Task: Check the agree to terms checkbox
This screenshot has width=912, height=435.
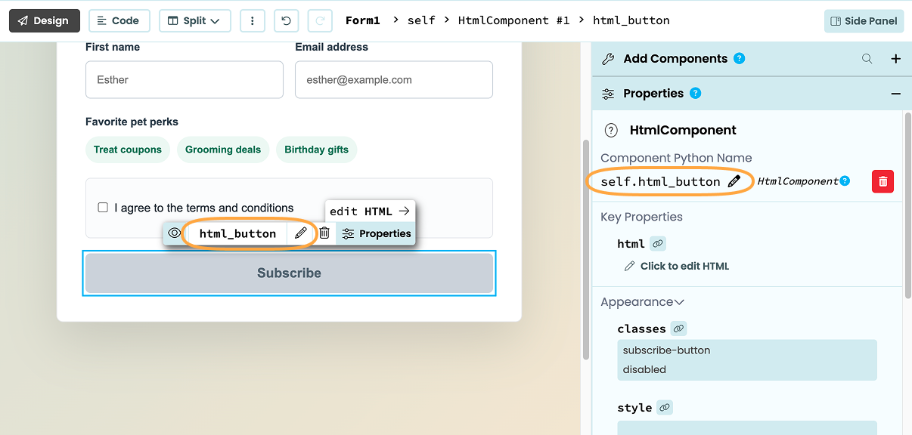Action: pos(104,208)
